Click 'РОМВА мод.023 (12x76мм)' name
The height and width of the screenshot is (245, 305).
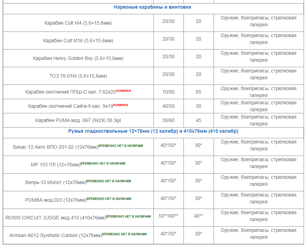click(56, 200)
